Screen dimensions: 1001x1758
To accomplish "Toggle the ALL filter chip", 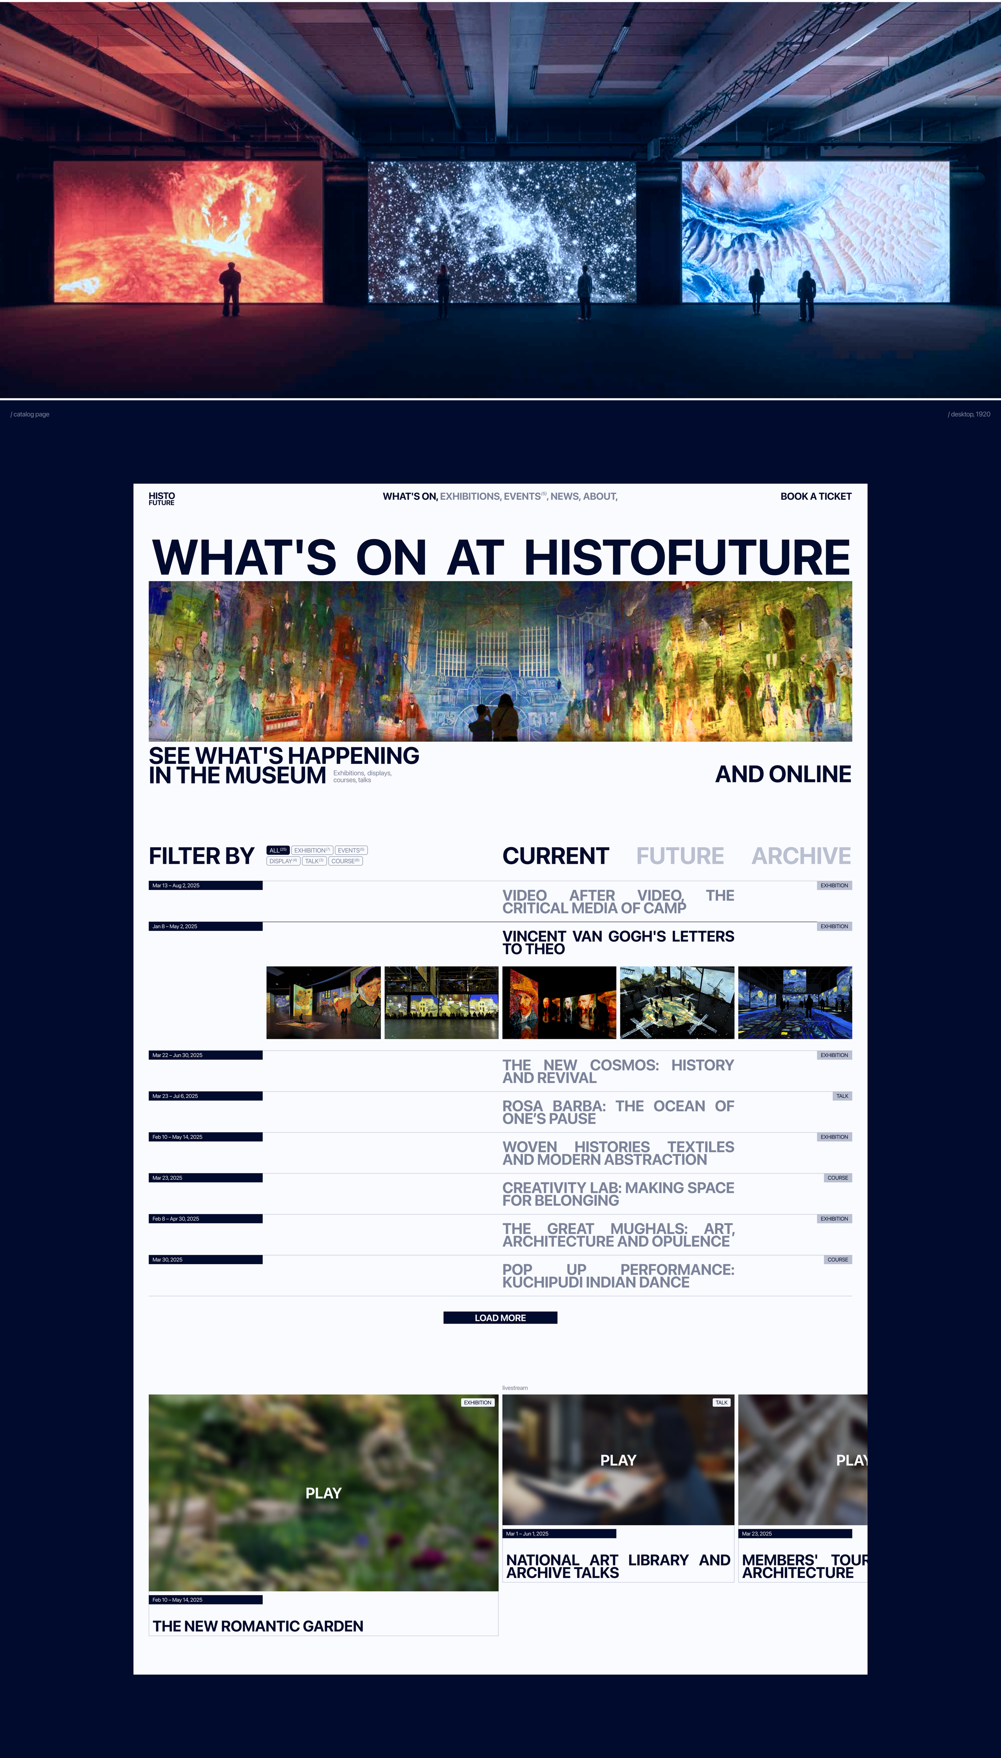I will coord(278,850).
